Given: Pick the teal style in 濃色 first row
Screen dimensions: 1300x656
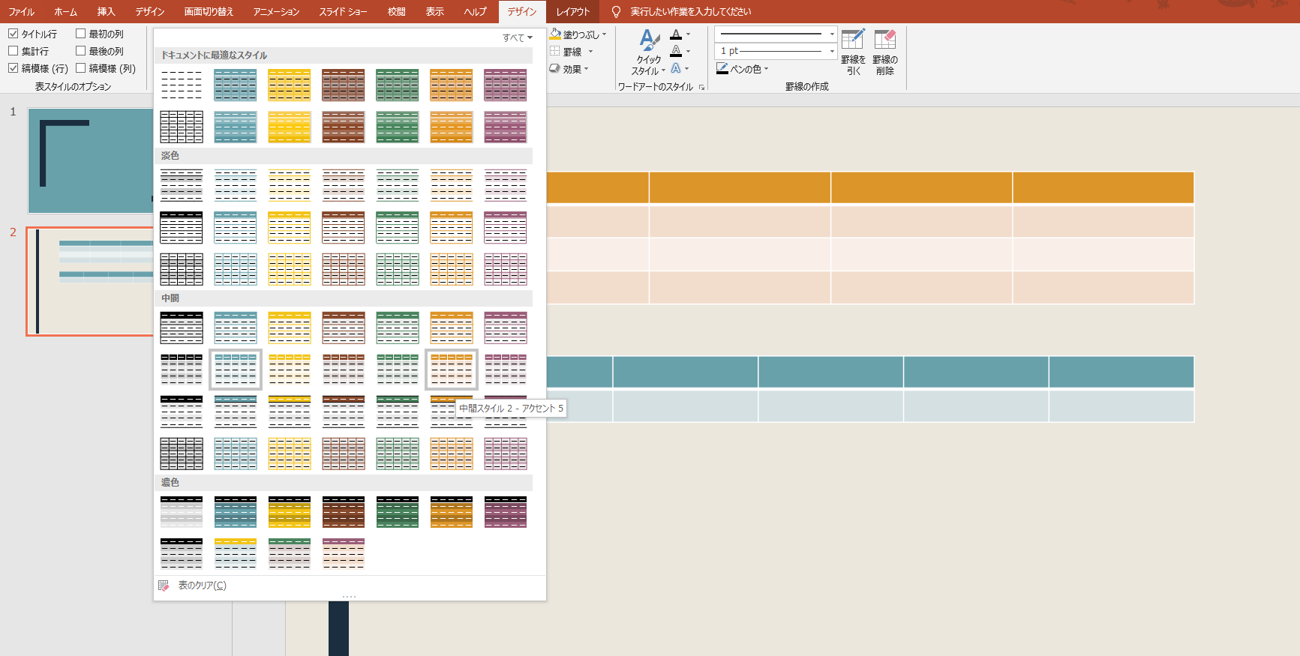Looking at the screenshot, I should (236, 513).
